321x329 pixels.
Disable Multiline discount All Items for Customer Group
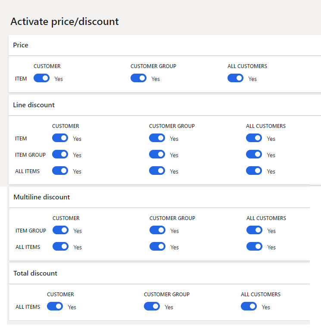(x=157, y=247)
